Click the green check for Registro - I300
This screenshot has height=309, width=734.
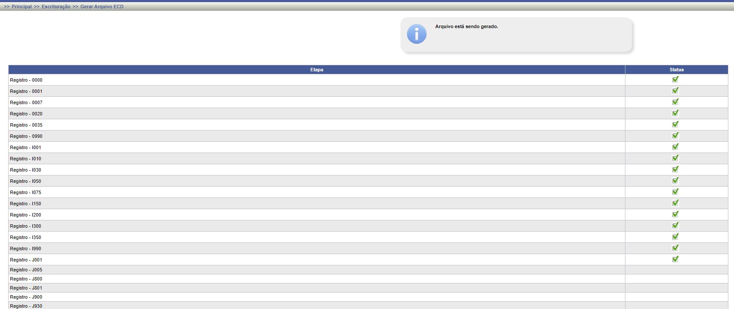pos(675,225)
